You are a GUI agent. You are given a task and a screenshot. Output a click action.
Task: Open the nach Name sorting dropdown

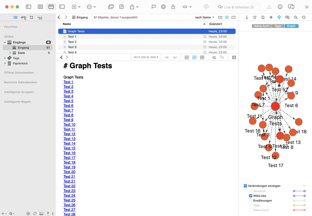tap(204, 17)
